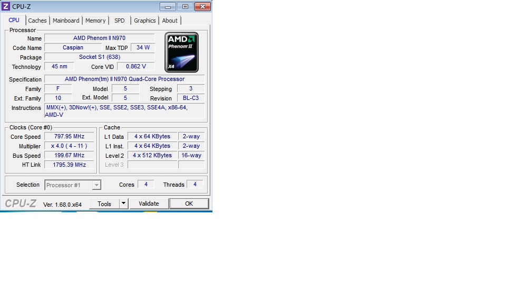
Task: Click the Level 2 size 4 x 512 KBytes
Action: (152, 155)
